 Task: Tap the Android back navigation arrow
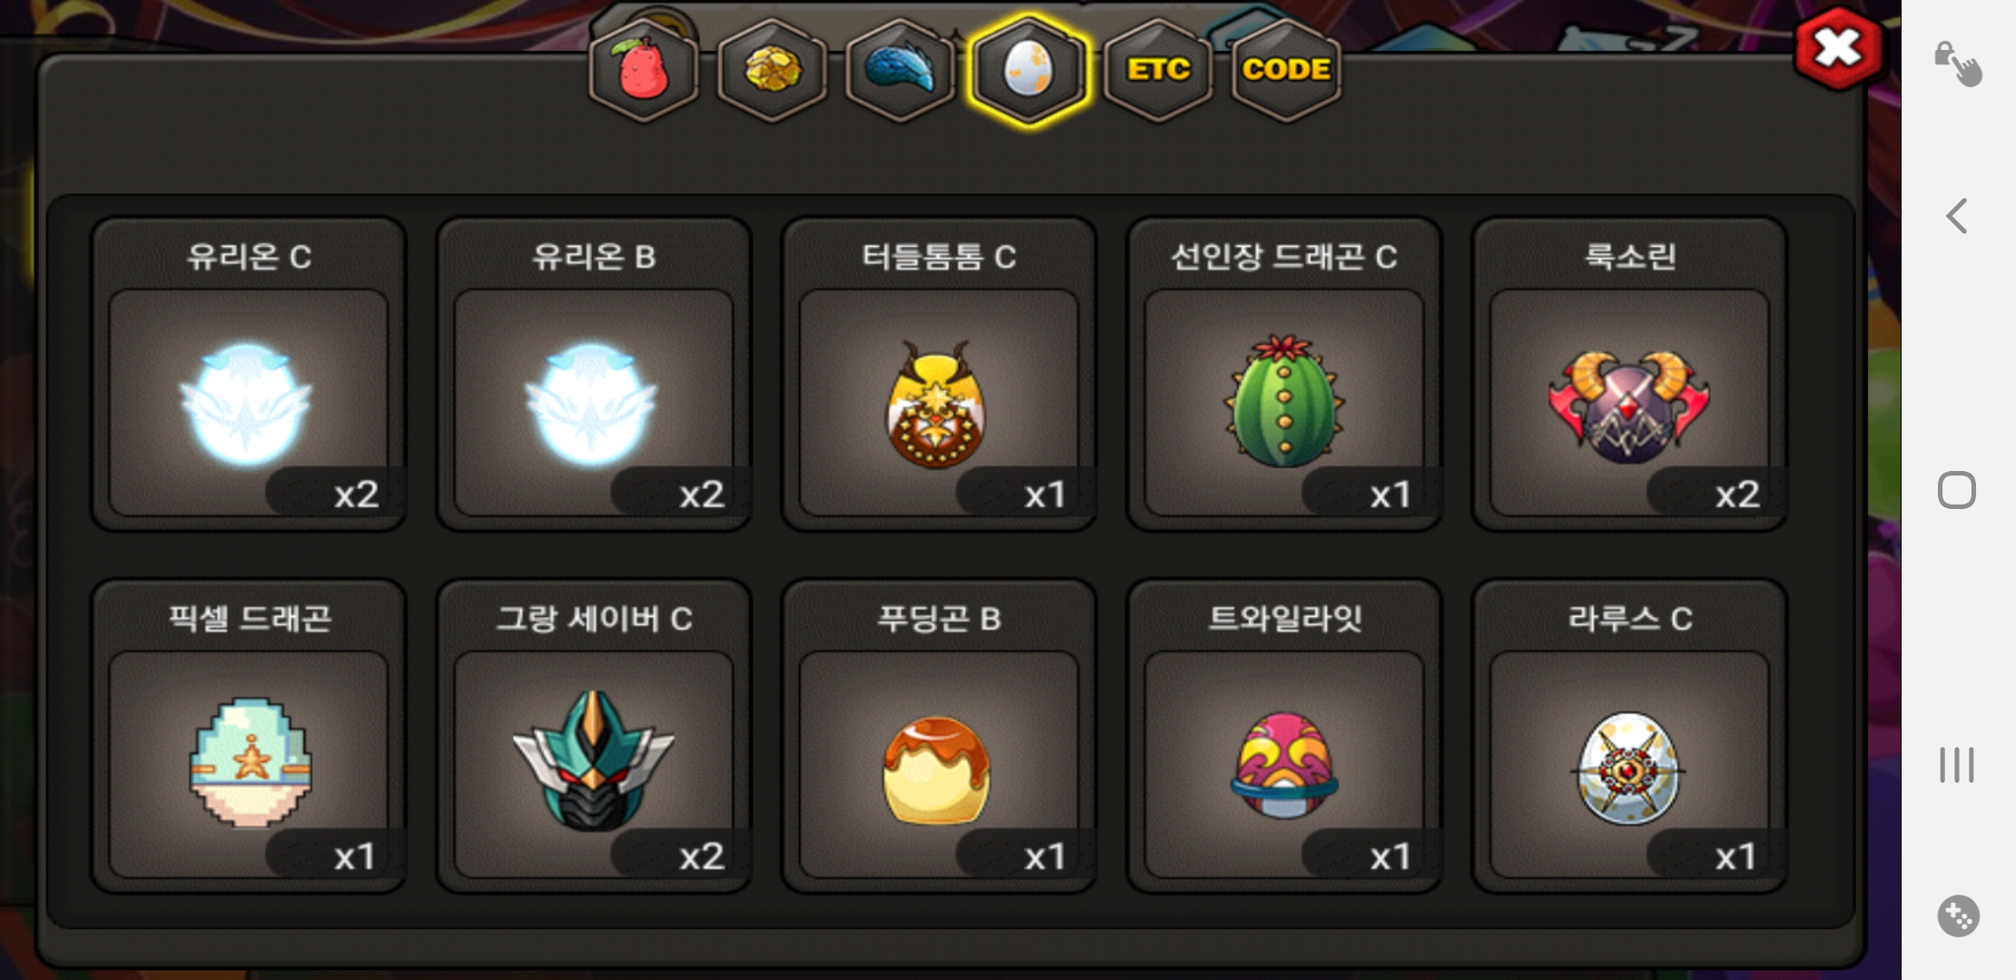(x=1957, y=216)
